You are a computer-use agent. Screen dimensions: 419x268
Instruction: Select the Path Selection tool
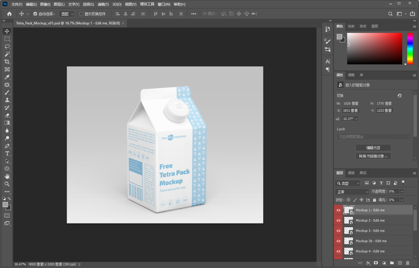point(7,161)
